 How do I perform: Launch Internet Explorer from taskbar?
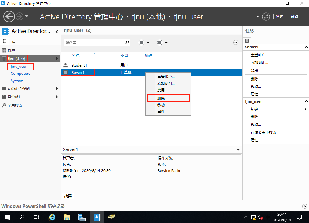[x=52, y=217]
